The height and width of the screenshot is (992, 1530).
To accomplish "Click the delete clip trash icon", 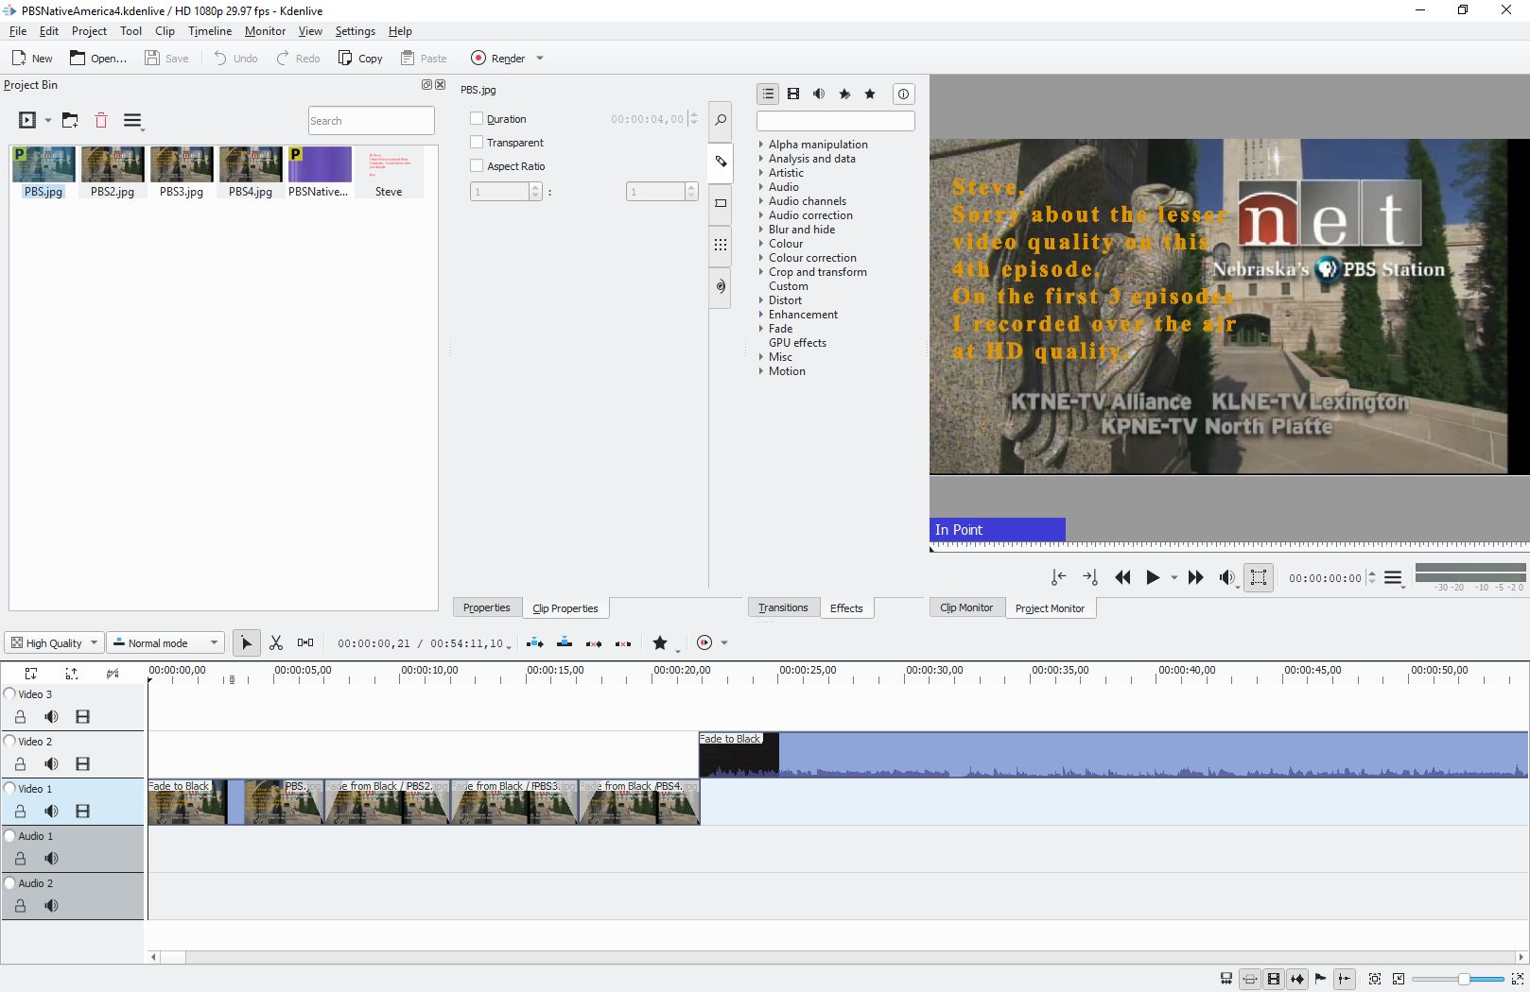I will tap(101, 121).
